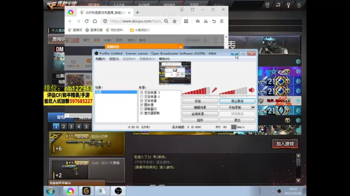Go to browser home page icon

click(x=95, y=21)
